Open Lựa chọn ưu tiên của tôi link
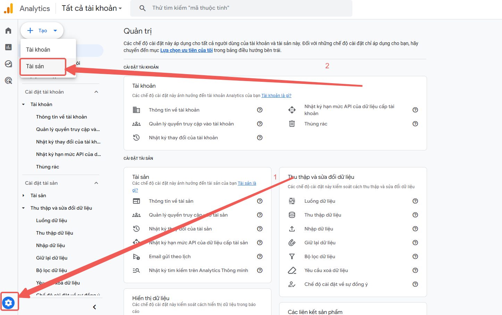This screenshot has width=502, height=315. pos(186,50)
